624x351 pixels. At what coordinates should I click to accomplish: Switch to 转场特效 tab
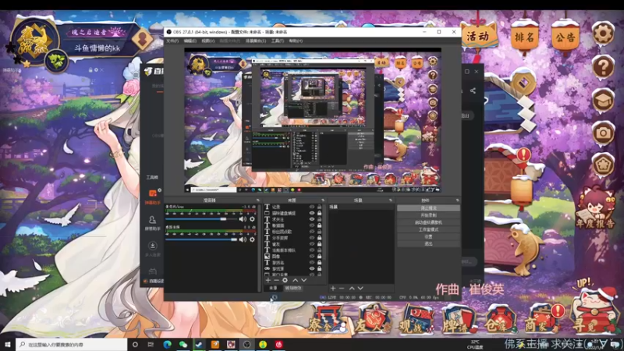(293, 288)
